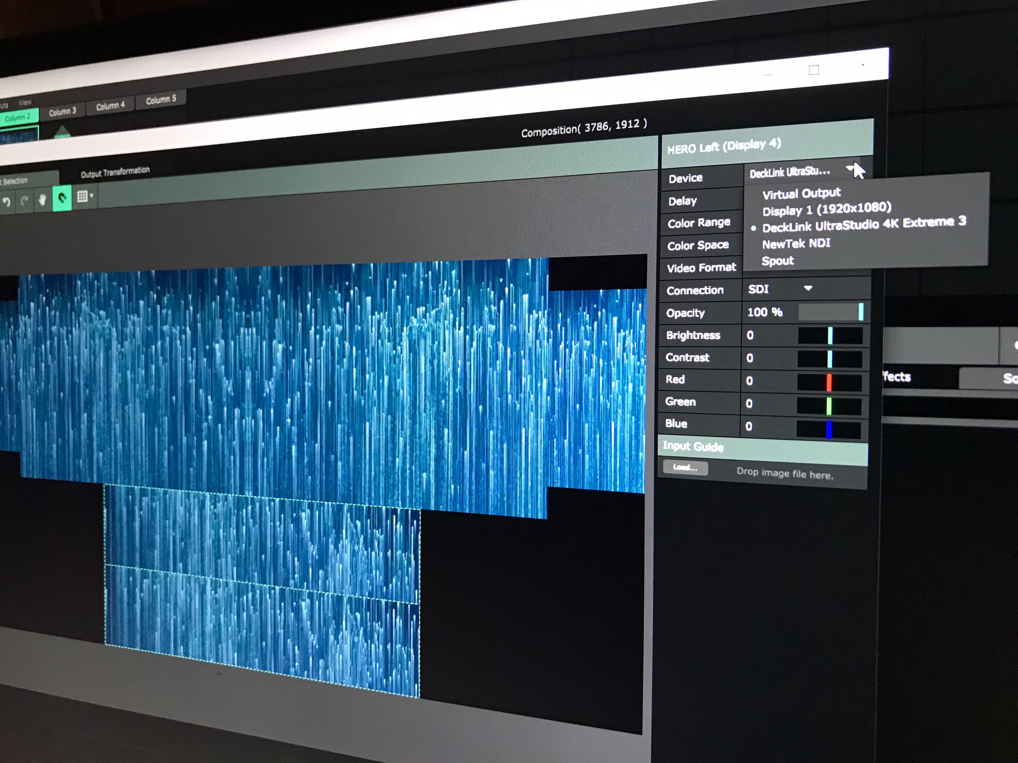The image size is (1018, 763).
Task: Click the undo arrow icon
Action: coord(6,202)
